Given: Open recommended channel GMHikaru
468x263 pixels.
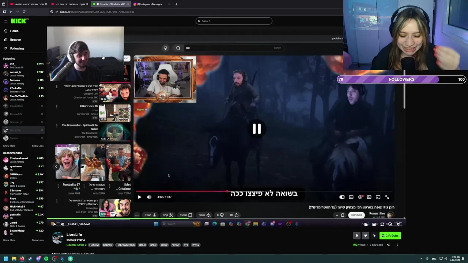Looking at the screenshot, I should coord(23,176).
